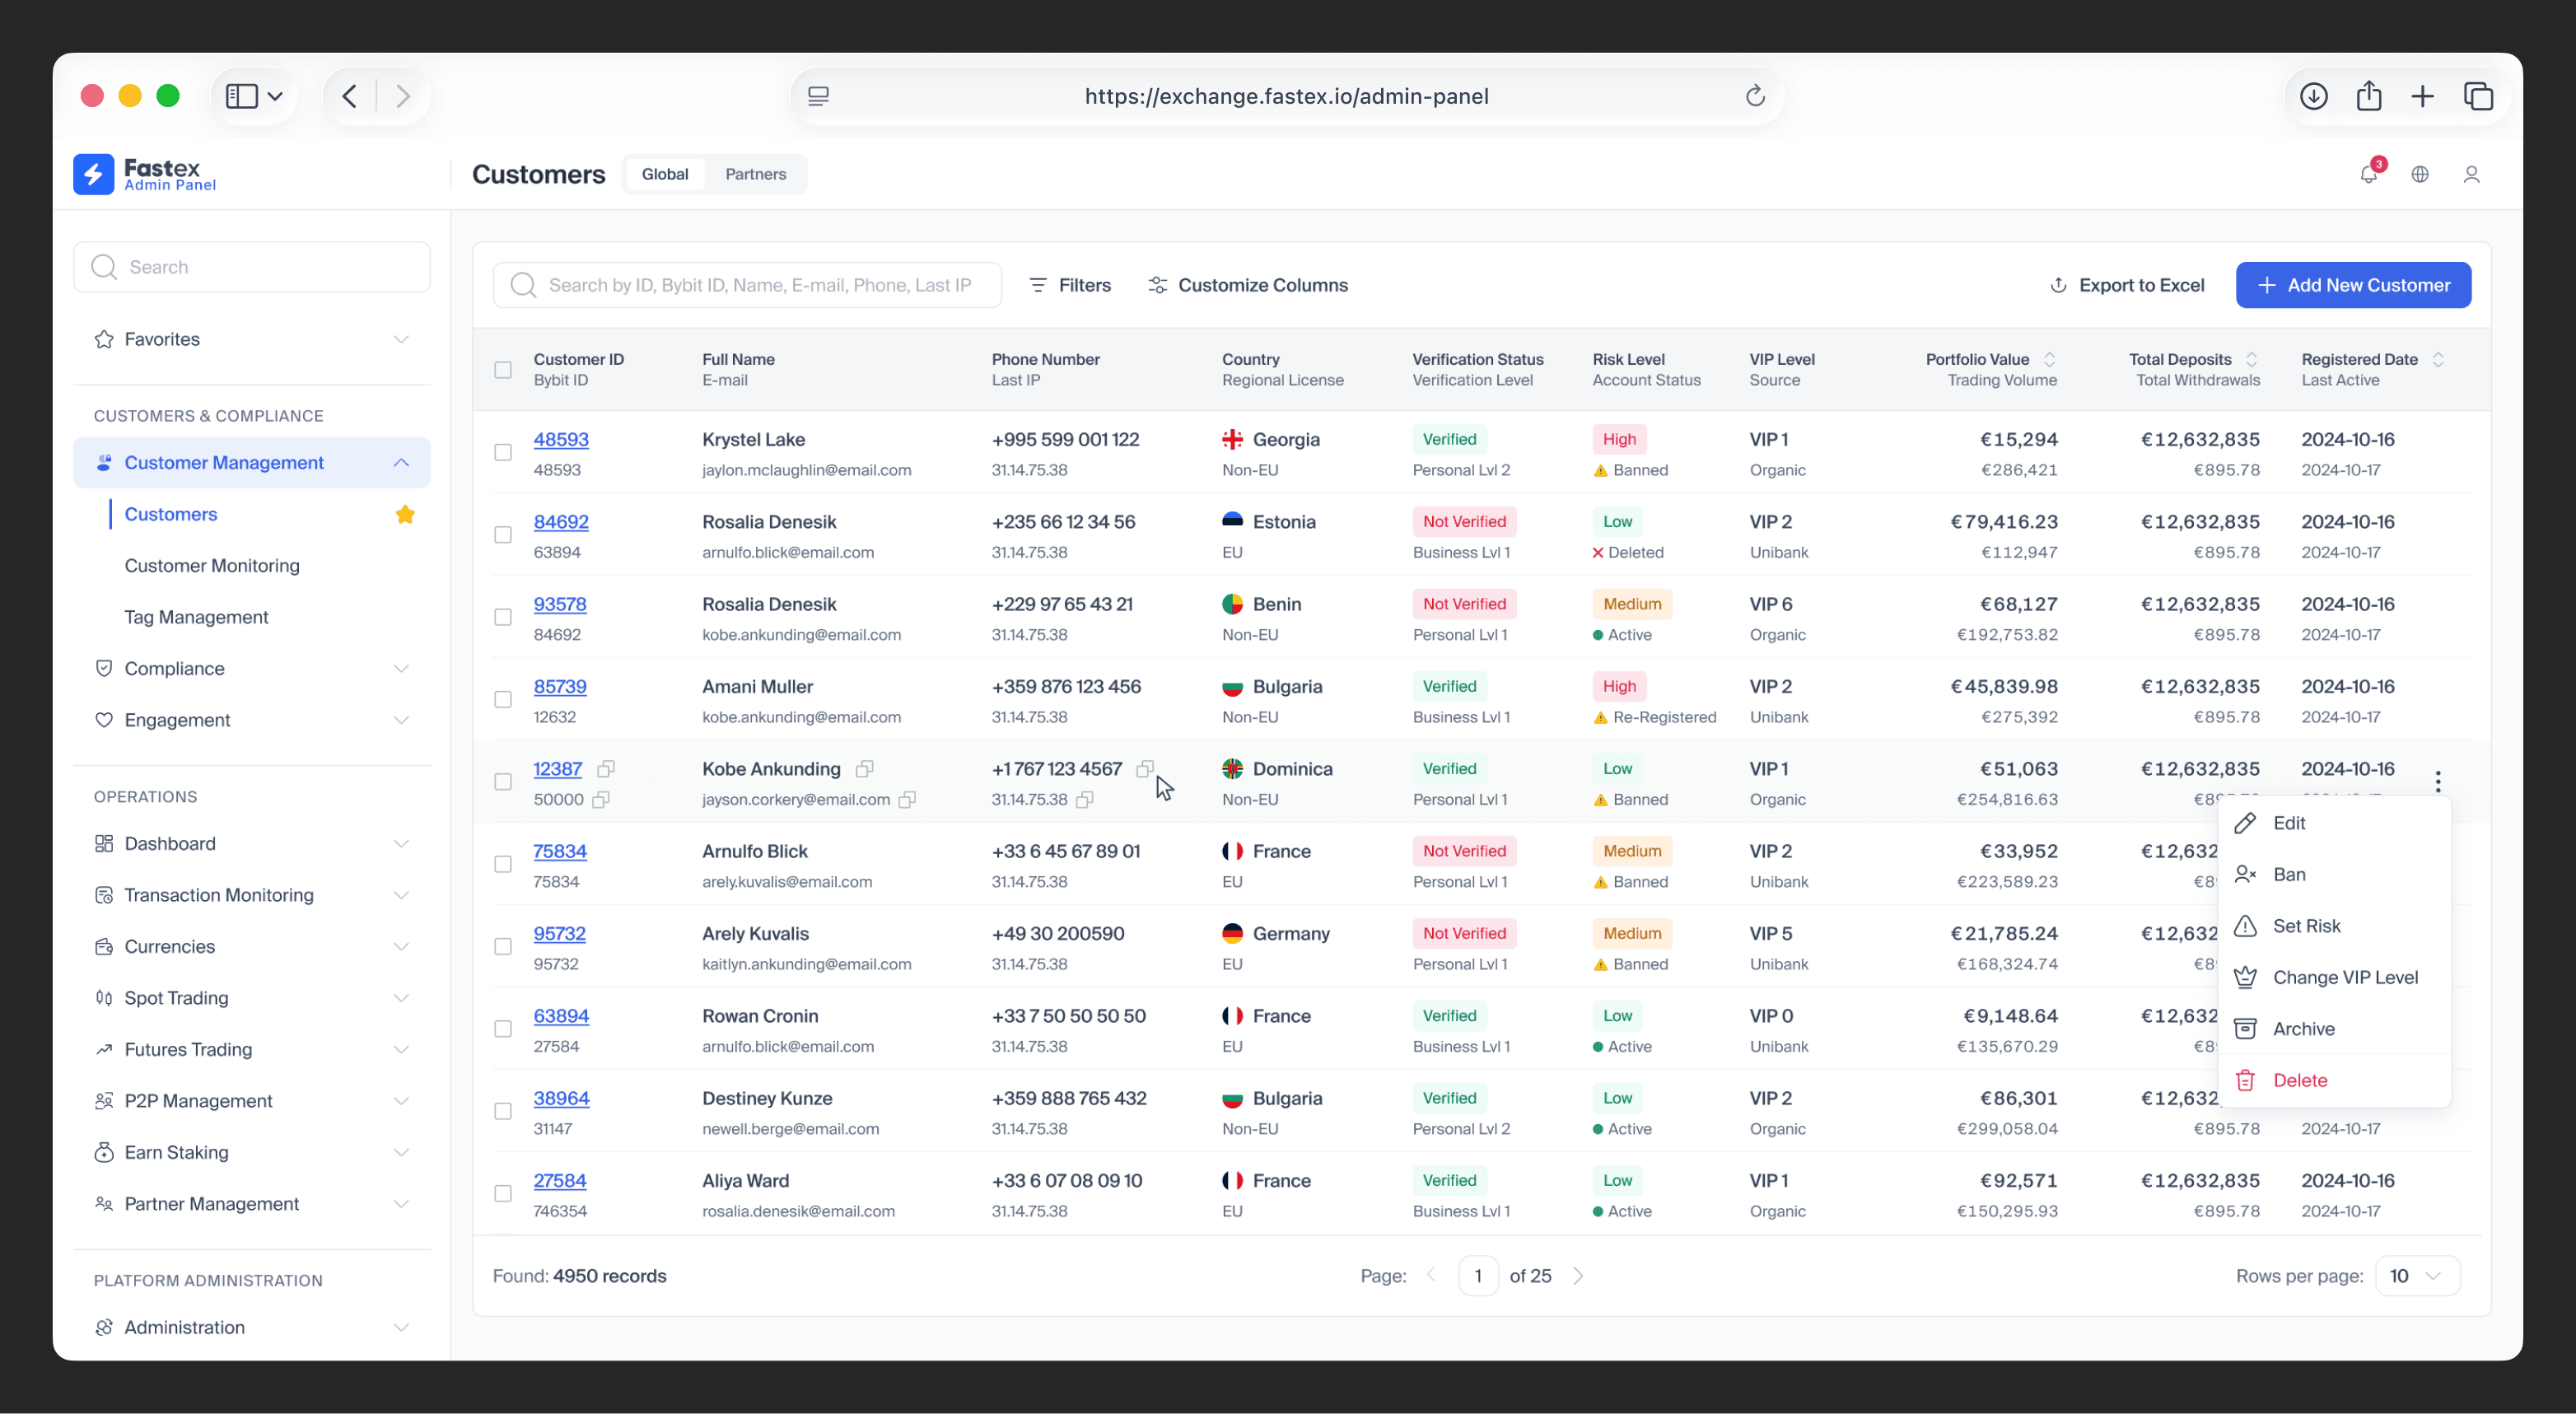
Task: Open the user profile icon
Action: [x=2471, y=174]
